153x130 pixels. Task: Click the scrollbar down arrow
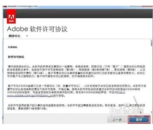[x=151, y=112]
